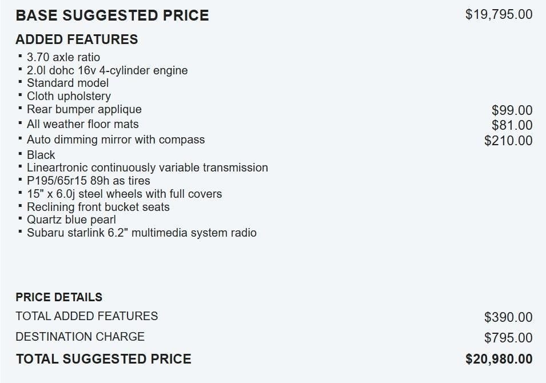Screen dimensions: 546x383
Task: Click Auto dimming mirror with compass
Action: 115,139
